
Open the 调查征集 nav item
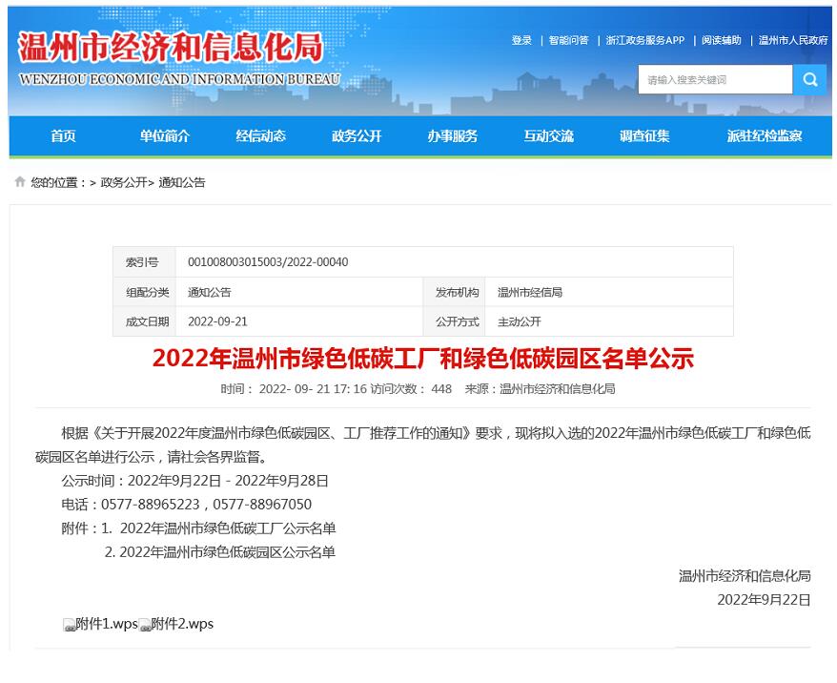[644, 136]
